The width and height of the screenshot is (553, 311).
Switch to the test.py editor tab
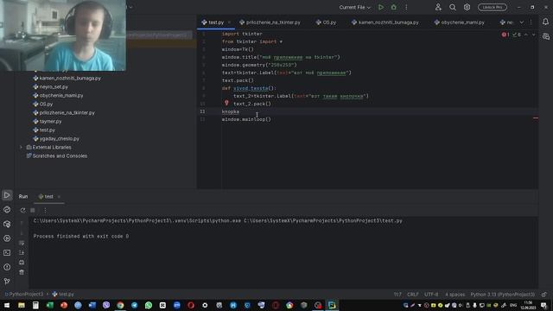(216, 22)
